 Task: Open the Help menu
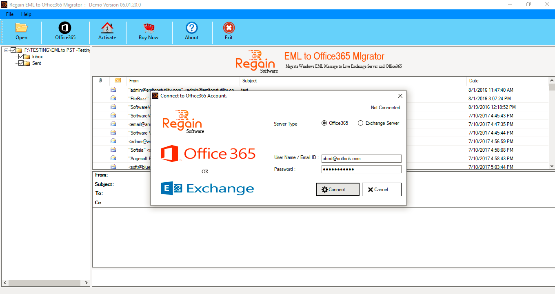click(26, 14)
